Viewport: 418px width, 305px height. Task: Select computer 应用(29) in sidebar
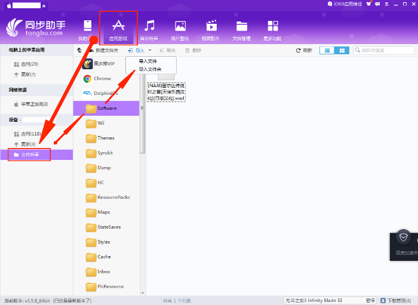[26, 64]
